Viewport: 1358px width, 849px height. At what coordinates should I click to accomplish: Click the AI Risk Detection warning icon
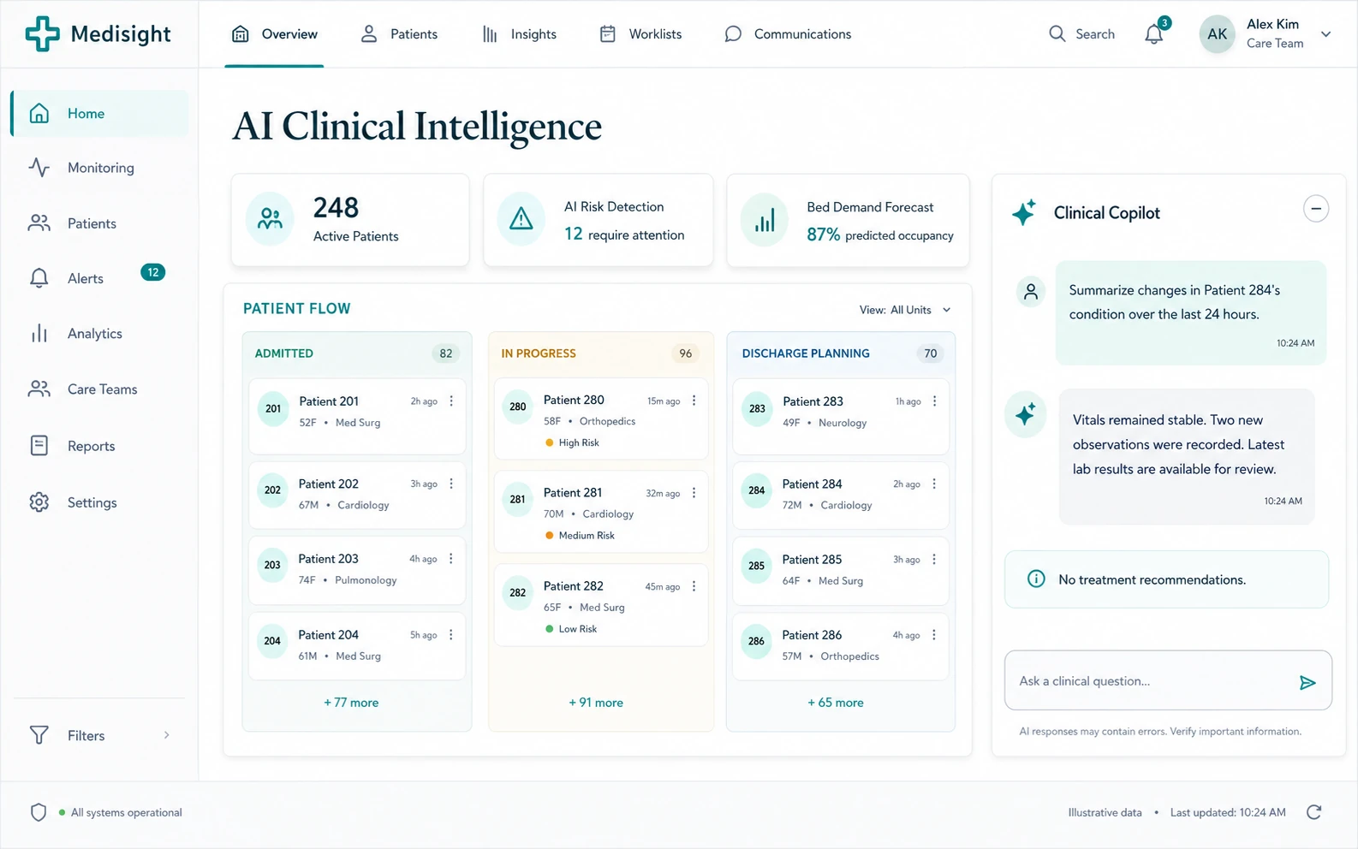pos(521,220)
